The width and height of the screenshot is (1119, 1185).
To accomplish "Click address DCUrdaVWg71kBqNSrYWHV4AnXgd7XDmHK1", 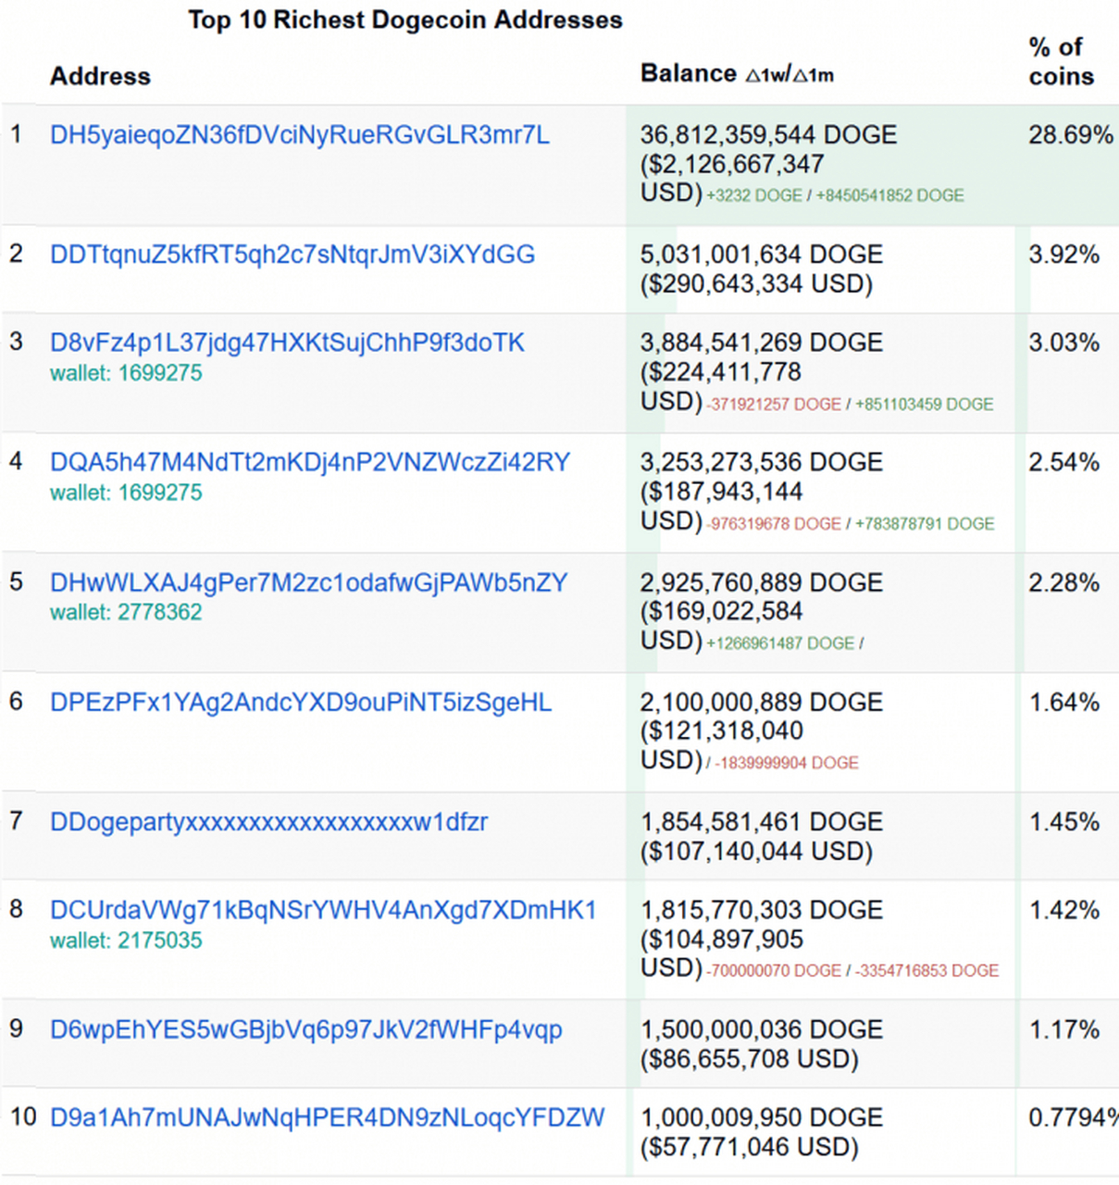I will (323, 910).
